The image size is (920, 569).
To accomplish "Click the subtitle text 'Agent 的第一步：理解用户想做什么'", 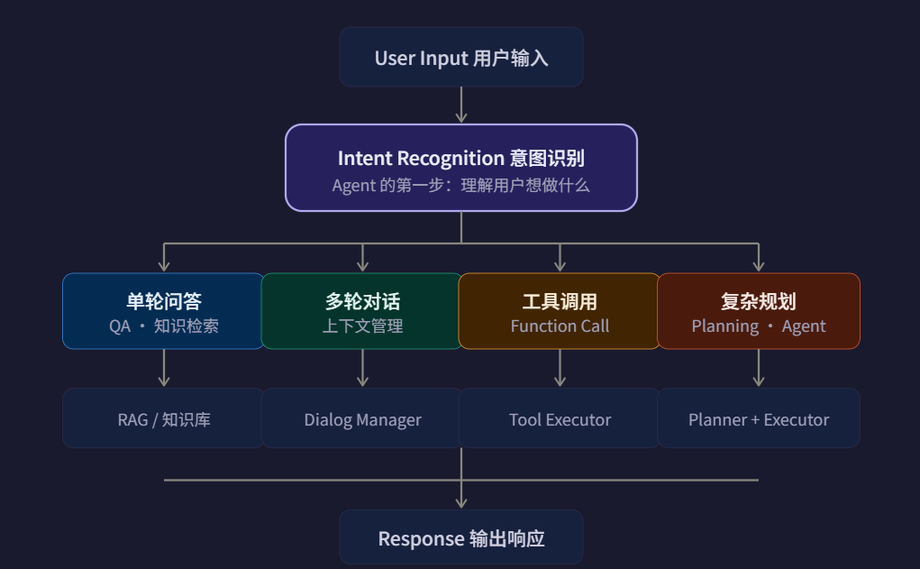I will click(x=461, y=186).
